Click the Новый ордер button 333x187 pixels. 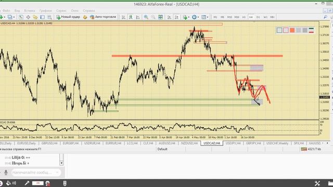(x=68, y=17)
